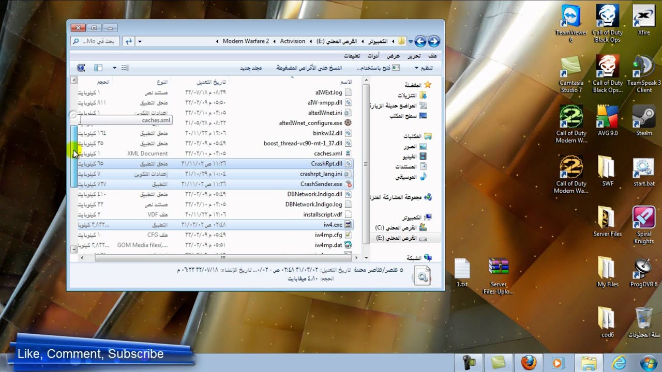This screenshot has width=662, height=372.
Task: Change view using the view mode icon
Action: pos(125,68)
